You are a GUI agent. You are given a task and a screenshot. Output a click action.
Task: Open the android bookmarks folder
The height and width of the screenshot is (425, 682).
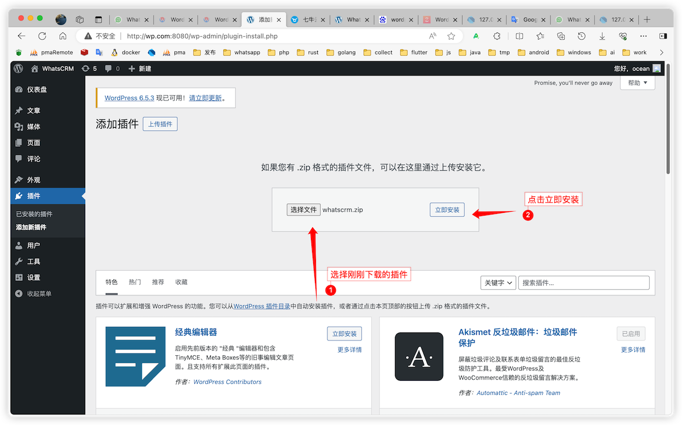533,52
